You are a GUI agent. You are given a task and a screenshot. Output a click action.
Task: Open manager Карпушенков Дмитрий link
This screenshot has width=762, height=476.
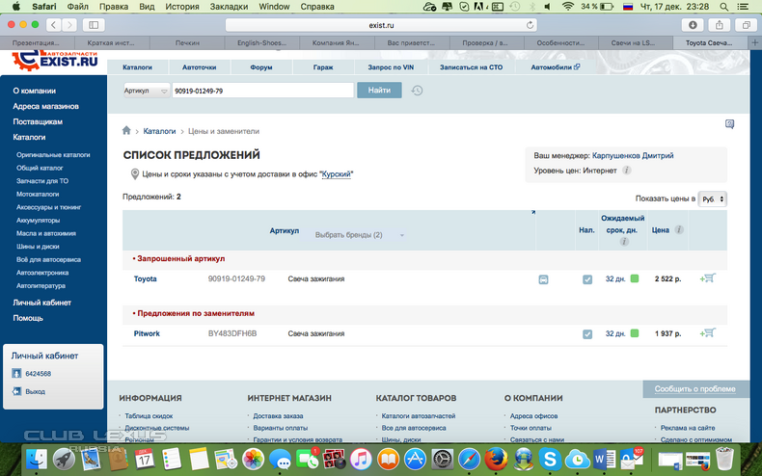pyautogui.click(x=633, y=155)
